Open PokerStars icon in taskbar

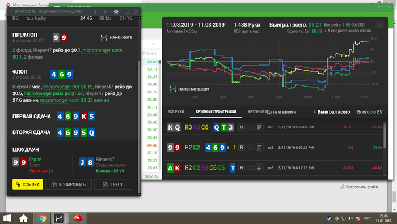[x=78, y=218]
